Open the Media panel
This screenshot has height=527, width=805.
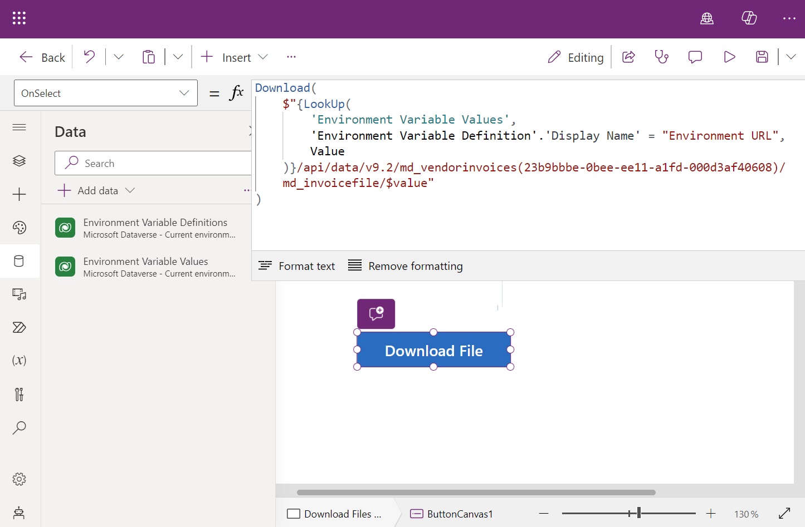(x=19, y=294)
